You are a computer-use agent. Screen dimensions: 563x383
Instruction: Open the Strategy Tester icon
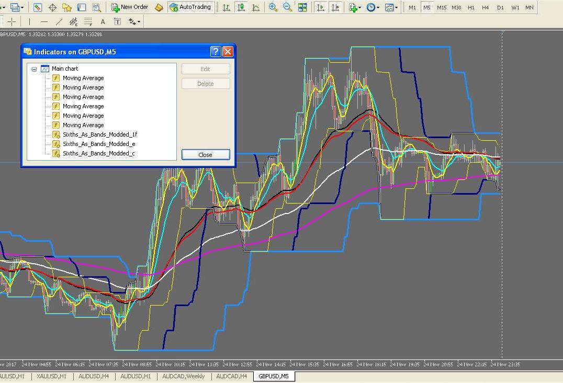(96, 7)
